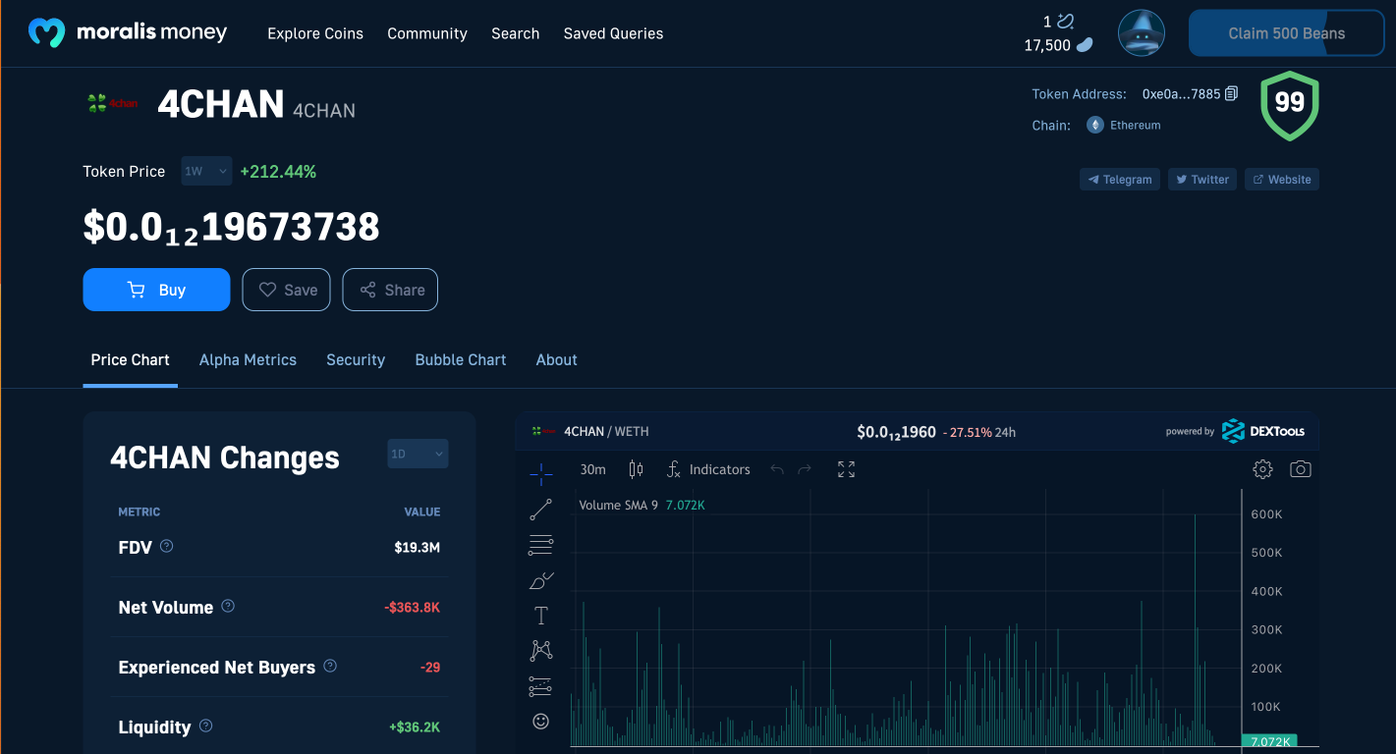This screenshot has width=1396, height=754.
Task: Show Experienced Net Buyers info icon
Action: pyautogui.click(x=330, y=666)
